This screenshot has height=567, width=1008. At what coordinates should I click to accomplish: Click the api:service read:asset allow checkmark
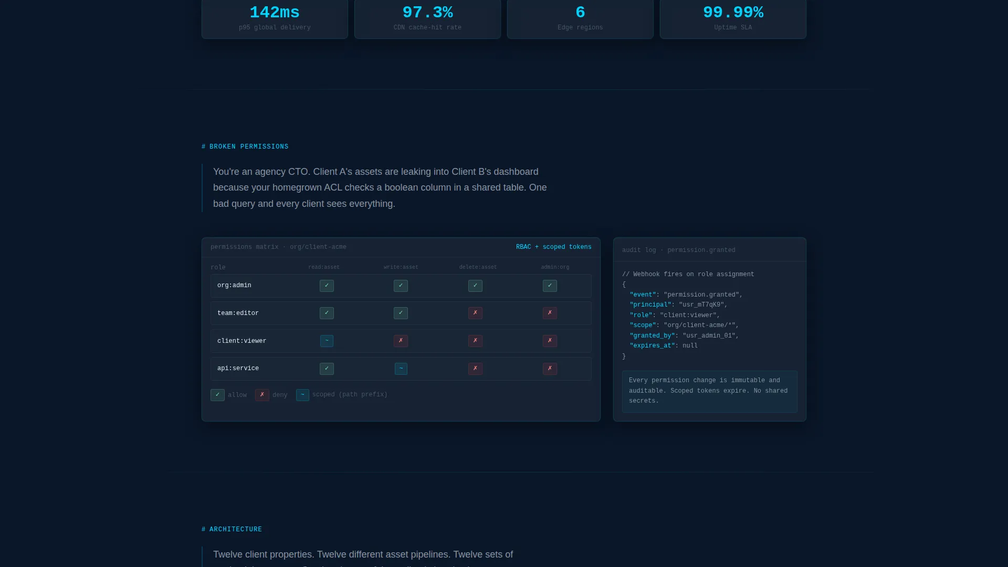point(327,369)
